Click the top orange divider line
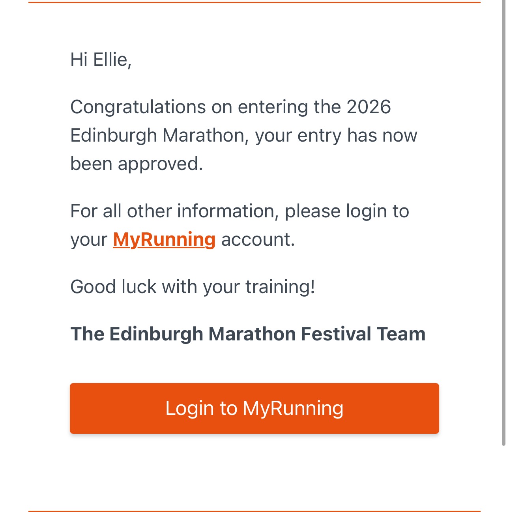Screen dimensions: 509x512 [x=254, y=2]
